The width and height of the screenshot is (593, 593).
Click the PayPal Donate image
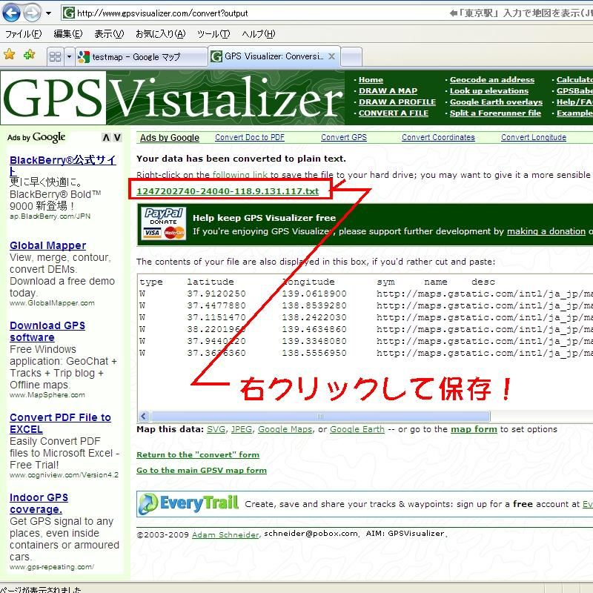point(164,224)
